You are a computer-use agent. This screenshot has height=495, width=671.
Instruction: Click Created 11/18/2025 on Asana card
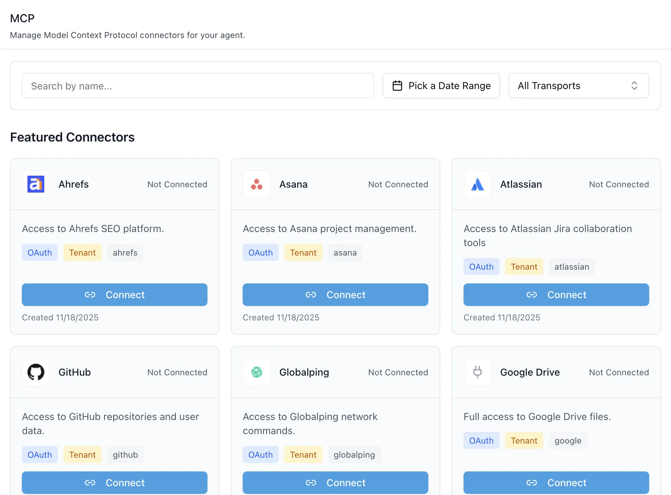tap(281, 317)
